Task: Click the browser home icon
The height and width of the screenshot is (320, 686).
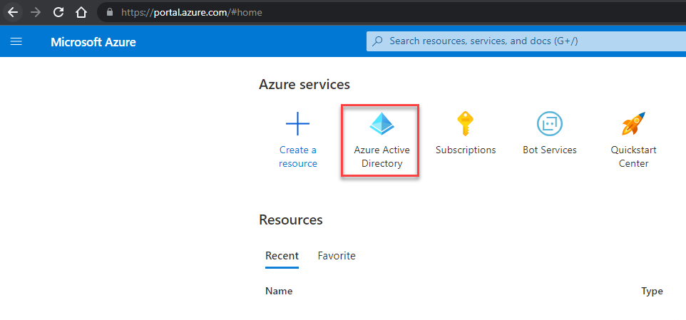Action: coord(81,12)
